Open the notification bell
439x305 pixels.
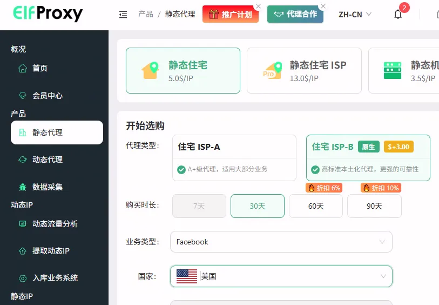coord(398,15)
